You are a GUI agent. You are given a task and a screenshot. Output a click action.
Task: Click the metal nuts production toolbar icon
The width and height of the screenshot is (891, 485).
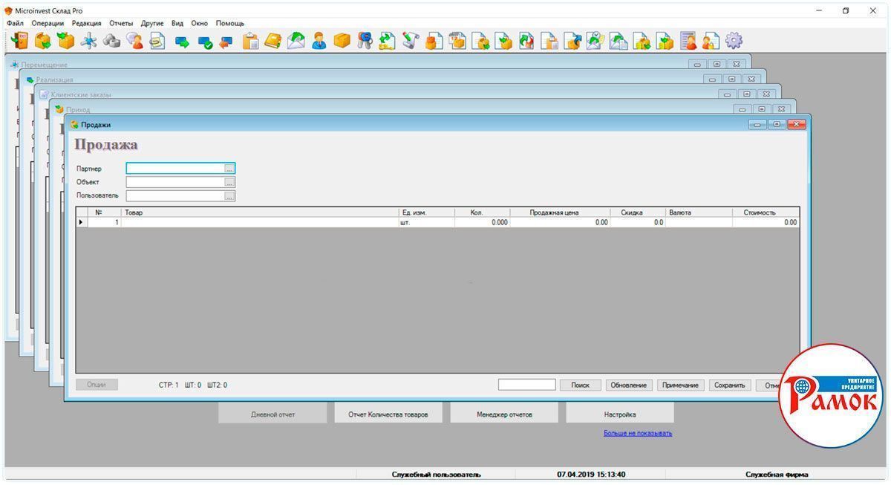pos(112,41)
